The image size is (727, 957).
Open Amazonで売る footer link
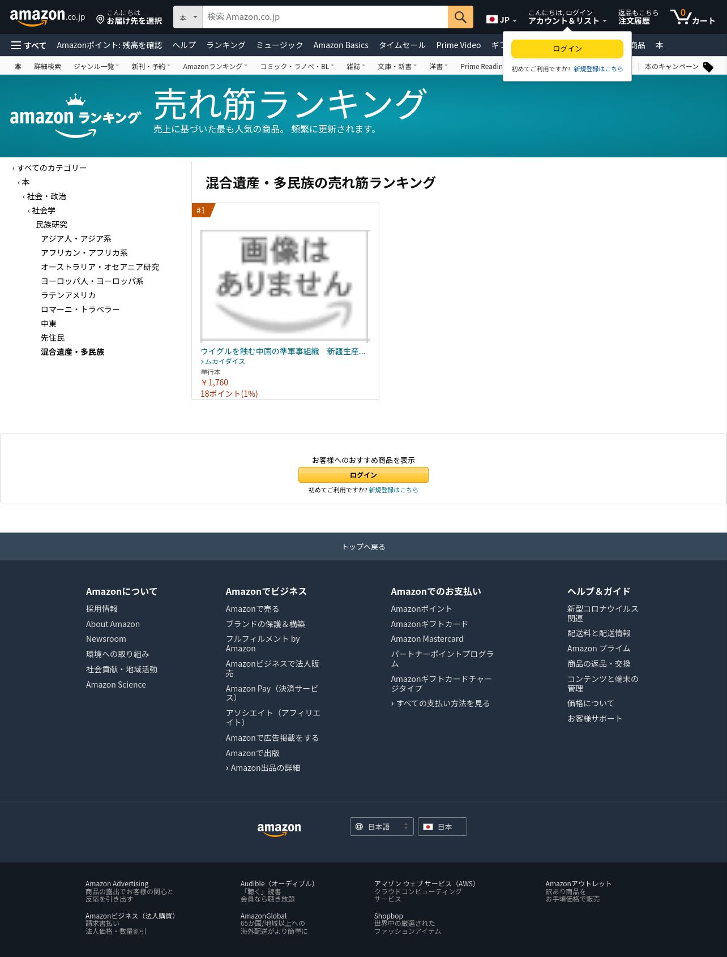pos(253,609)
